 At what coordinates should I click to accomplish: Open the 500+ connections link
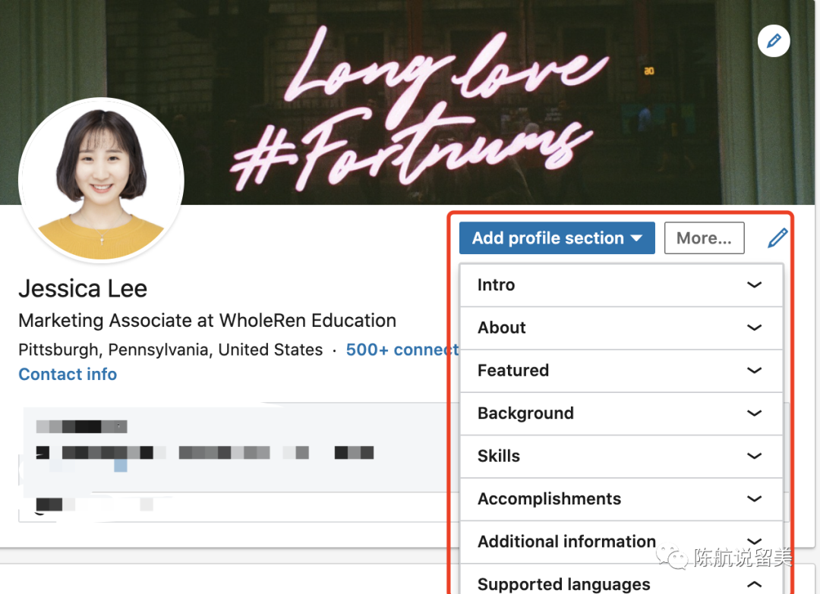point(402,350)
